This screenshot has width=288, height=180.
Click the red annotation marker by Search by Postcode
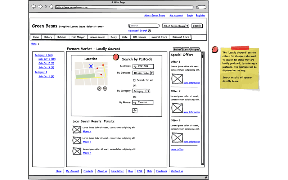(116, 57)
